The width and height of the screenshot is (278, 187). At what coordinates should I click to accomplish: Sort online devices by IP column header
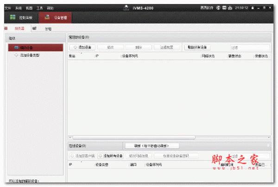70,164
